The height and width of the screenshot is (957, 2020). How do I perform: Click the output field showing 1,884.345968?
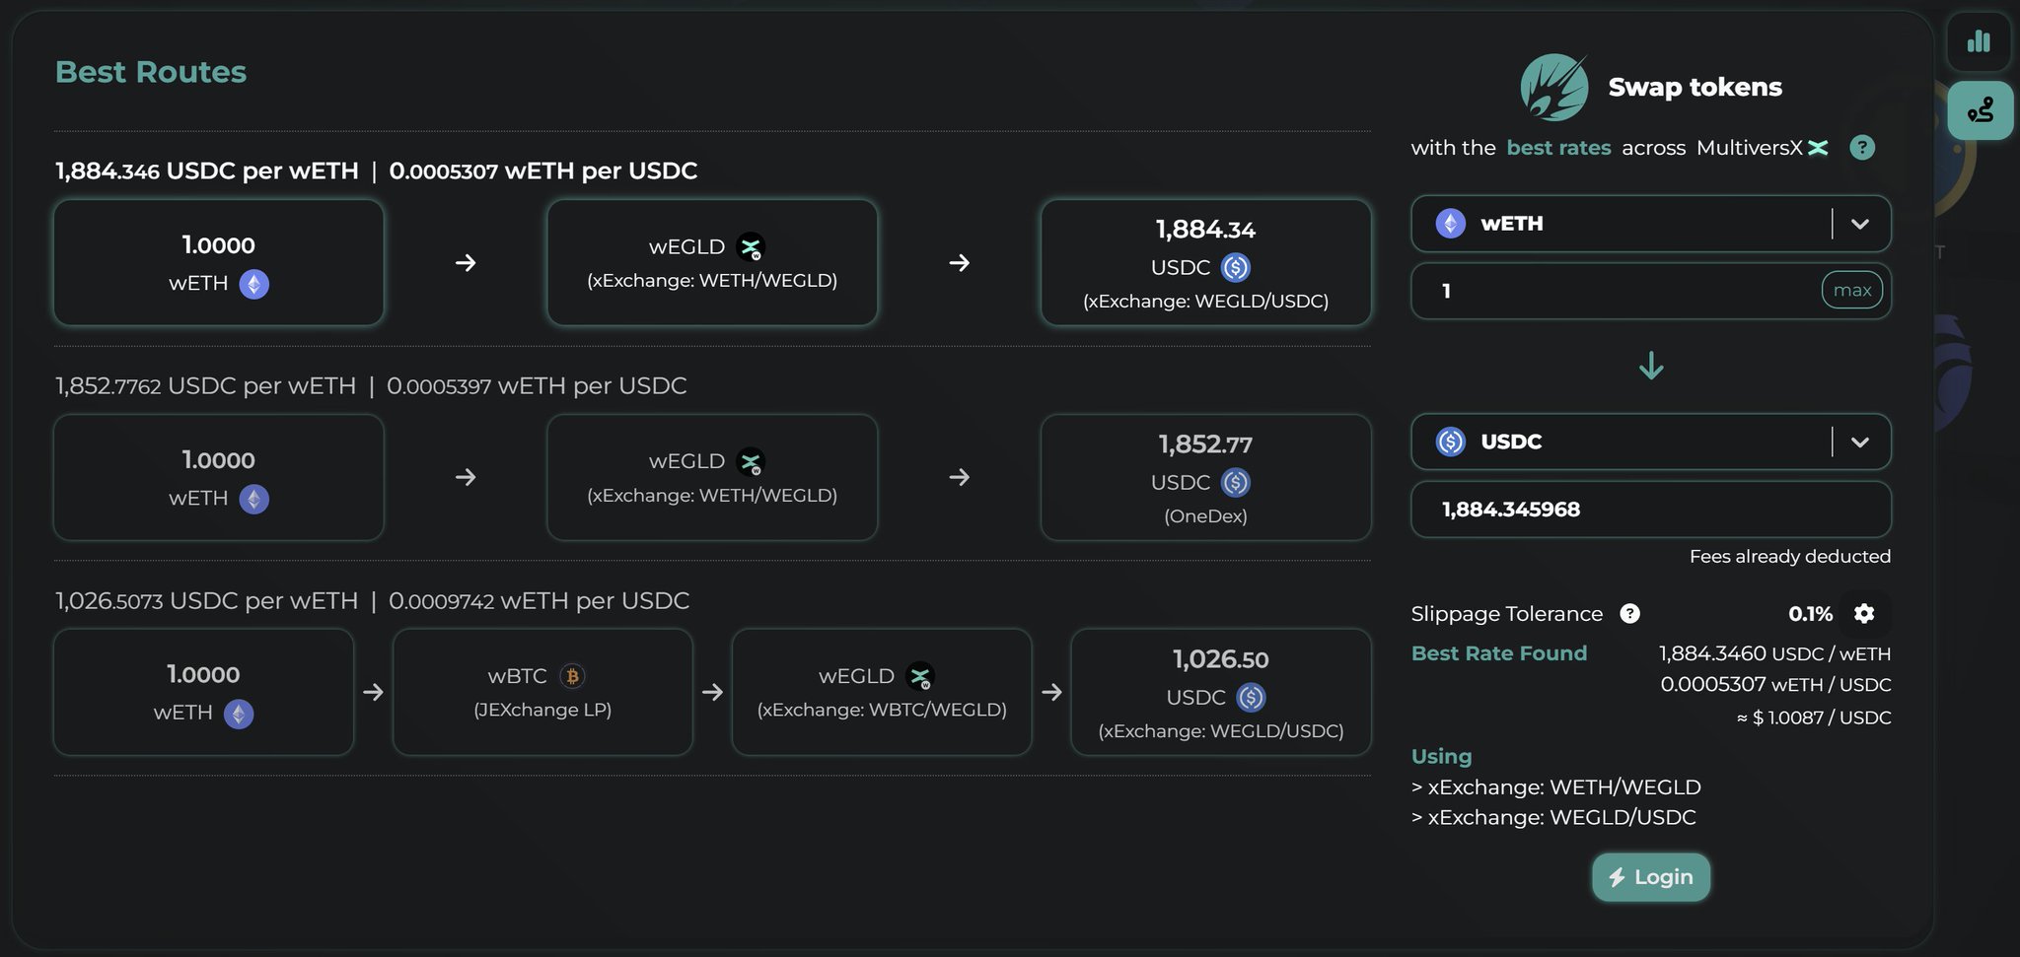point(1650,510)
